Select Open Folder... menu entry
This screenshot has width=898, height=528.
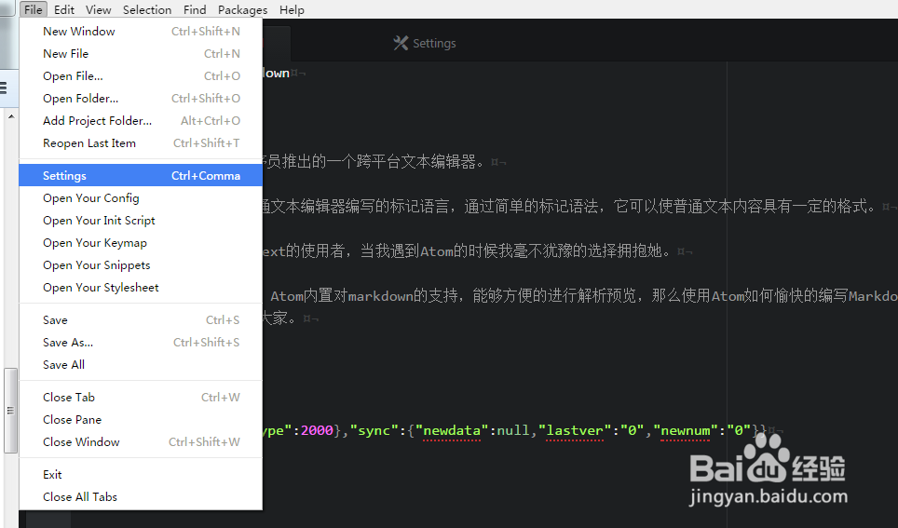[141, 99]
